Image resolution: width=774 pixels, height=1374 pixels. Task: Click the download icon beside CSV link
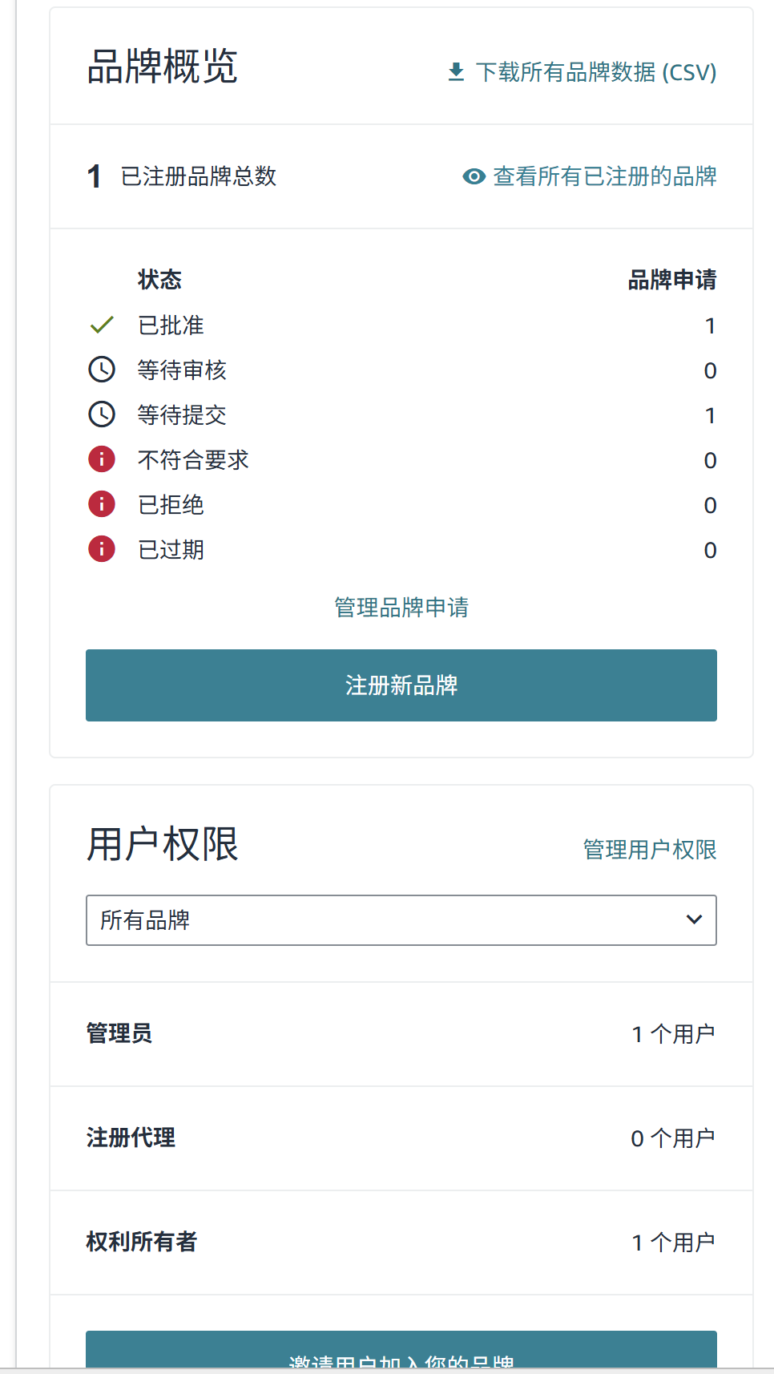tap(456, 72)
